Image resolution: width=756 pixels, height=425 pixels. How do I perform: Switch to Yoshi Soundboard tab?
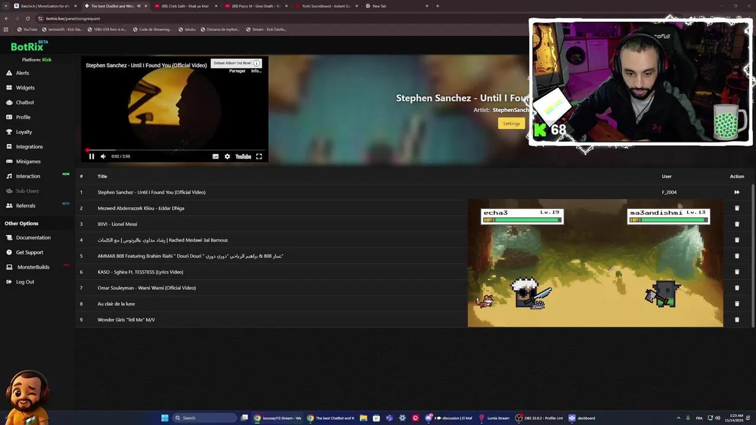326,6
